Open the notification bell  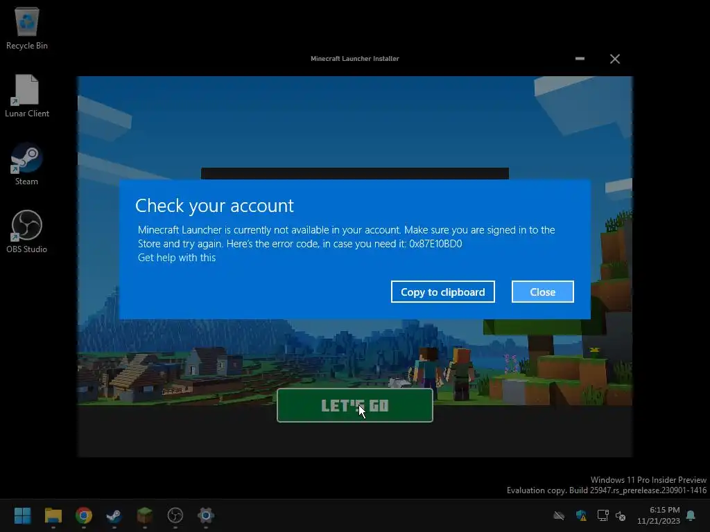point(691,515)
